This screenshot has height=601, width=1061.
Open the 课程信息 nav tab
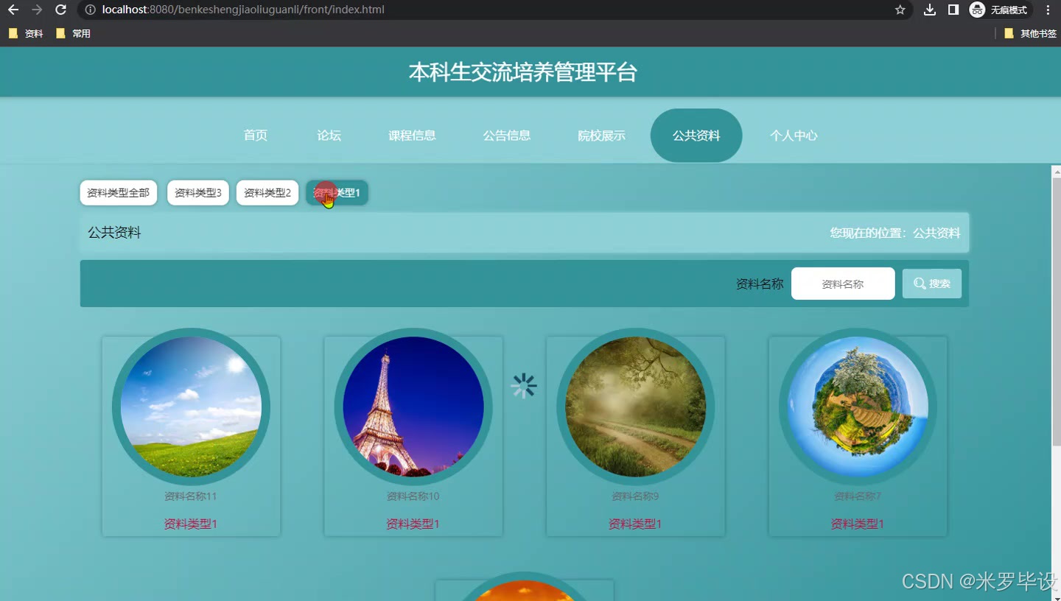412,136
